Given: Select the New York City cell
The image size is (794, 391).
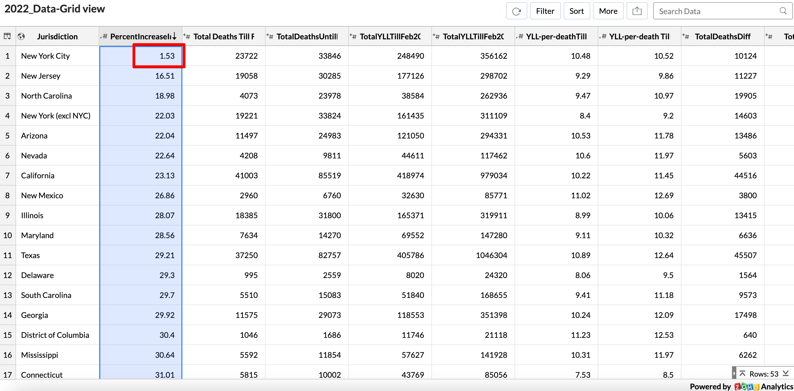Looking at the screenshot, I should click(x=57, y=56).
